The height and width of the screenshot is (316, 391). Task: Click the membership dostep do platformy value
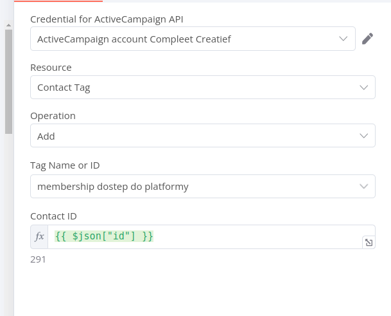[x=112, y=187]
